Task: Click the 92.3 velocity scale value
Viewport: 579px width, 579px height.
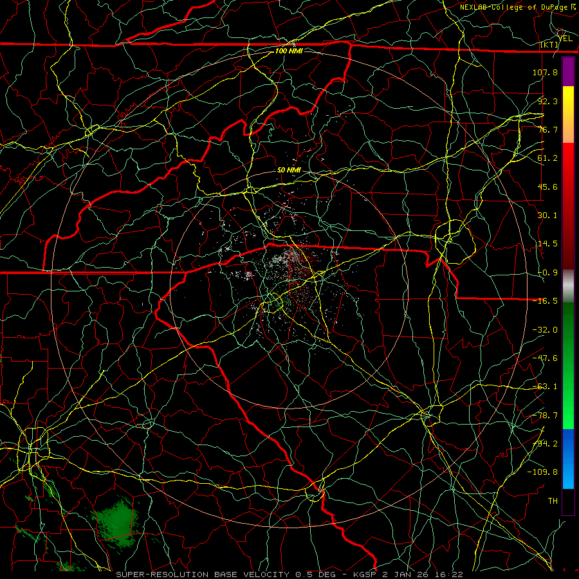Action: (x=547, y=101)
